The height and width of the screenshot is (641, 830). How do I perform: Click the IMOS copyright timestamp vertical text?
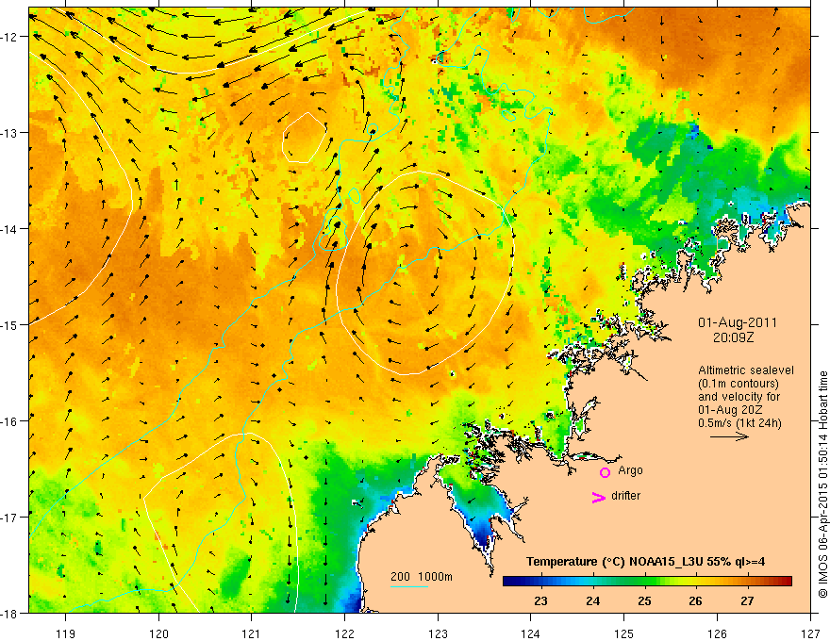coord(822,485)
